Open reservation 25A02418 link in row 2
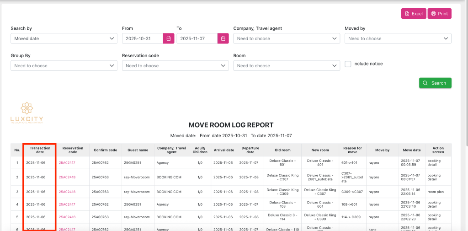This screenshot has height=231, width=468. point(67,177)
